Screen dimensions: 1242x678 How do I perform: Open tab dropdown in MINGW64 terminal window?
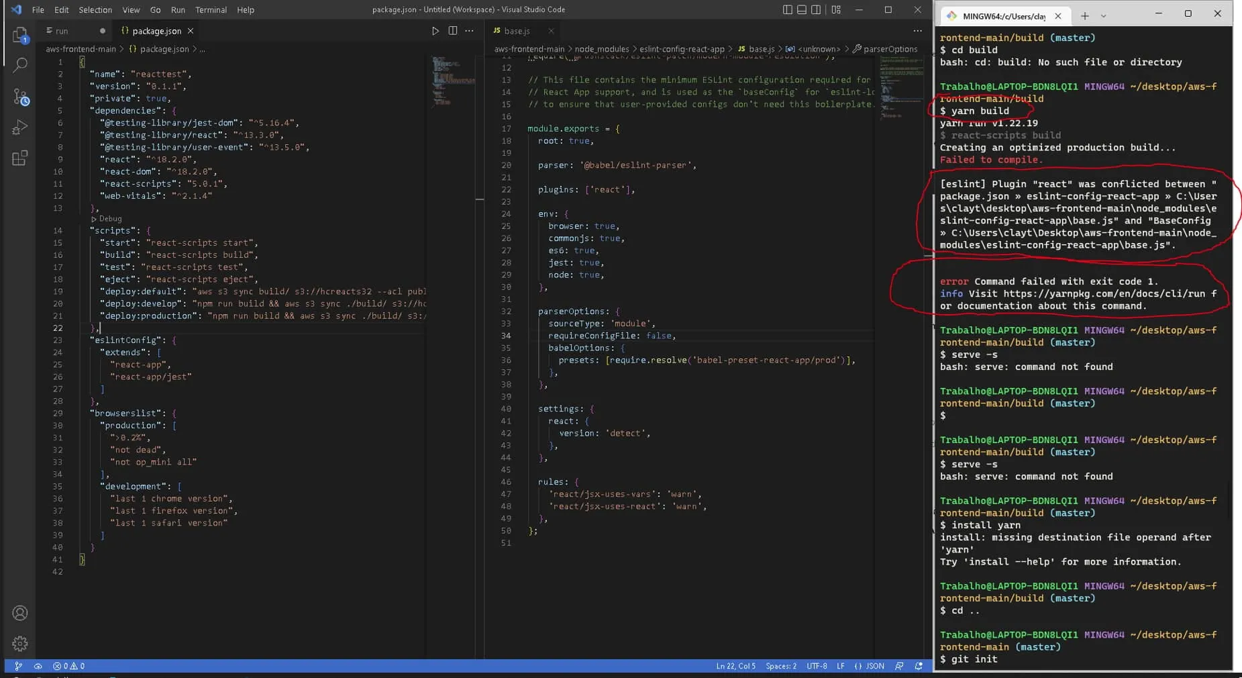[1103, 15]
